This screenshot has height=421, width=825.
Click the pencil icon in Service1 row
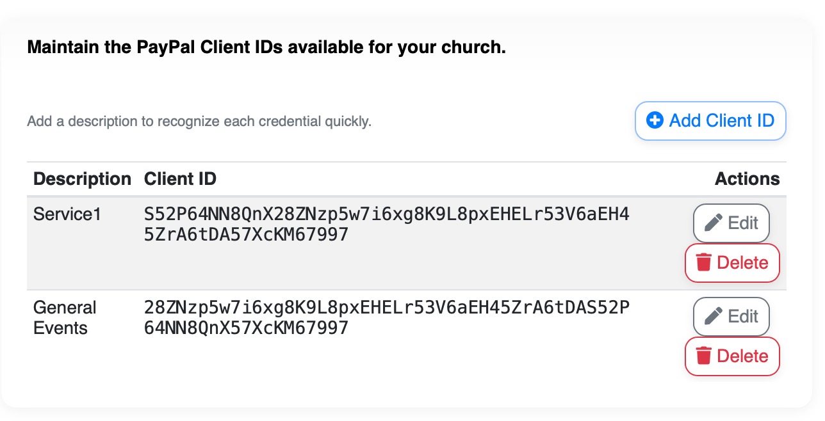tap(713, 223)
